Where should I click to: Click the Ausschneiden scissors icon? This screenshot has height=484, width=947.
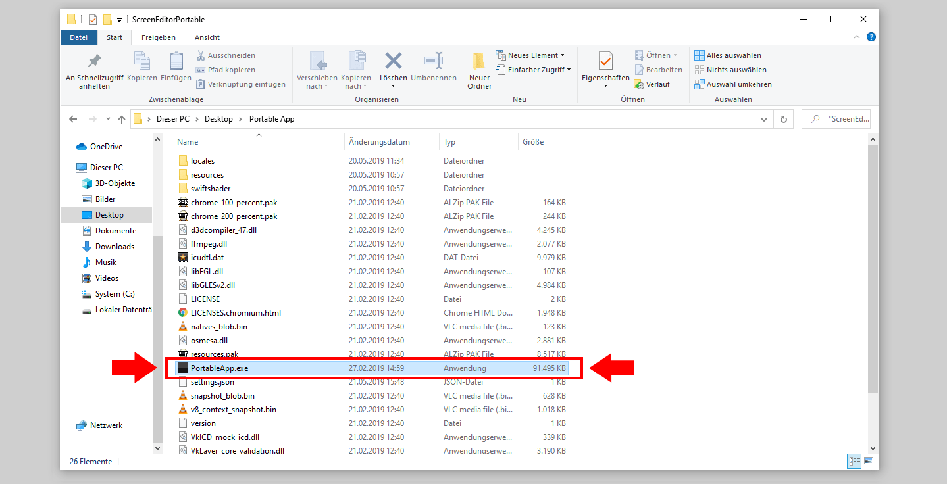coord(201,55)
